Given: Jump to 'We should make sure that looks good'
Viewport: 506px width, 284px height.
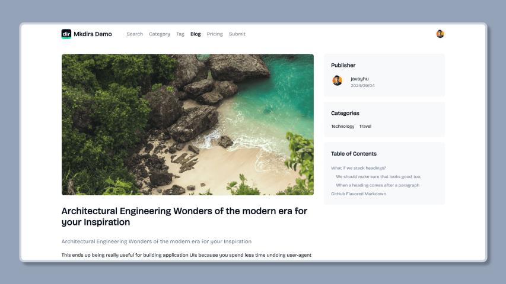Looking at the screenshot, I should click(x=378, y=177).
